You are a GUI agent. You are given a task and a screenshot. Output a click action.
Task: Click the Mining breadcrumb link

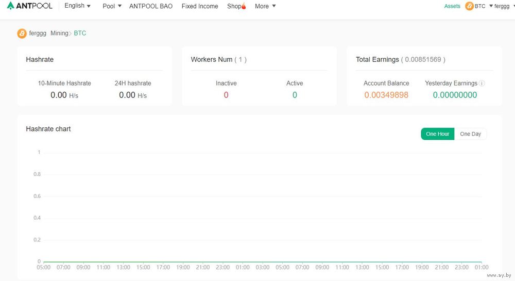coord(59,33)
